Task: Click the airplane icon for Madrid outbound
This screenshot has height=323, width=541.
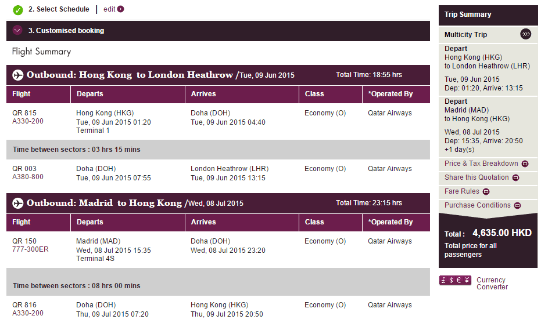Action: tap(17, 203)
